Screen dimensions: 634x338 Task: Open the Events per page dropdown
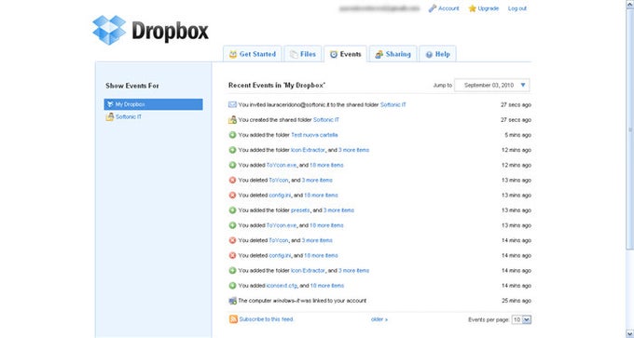click(521, 319)
